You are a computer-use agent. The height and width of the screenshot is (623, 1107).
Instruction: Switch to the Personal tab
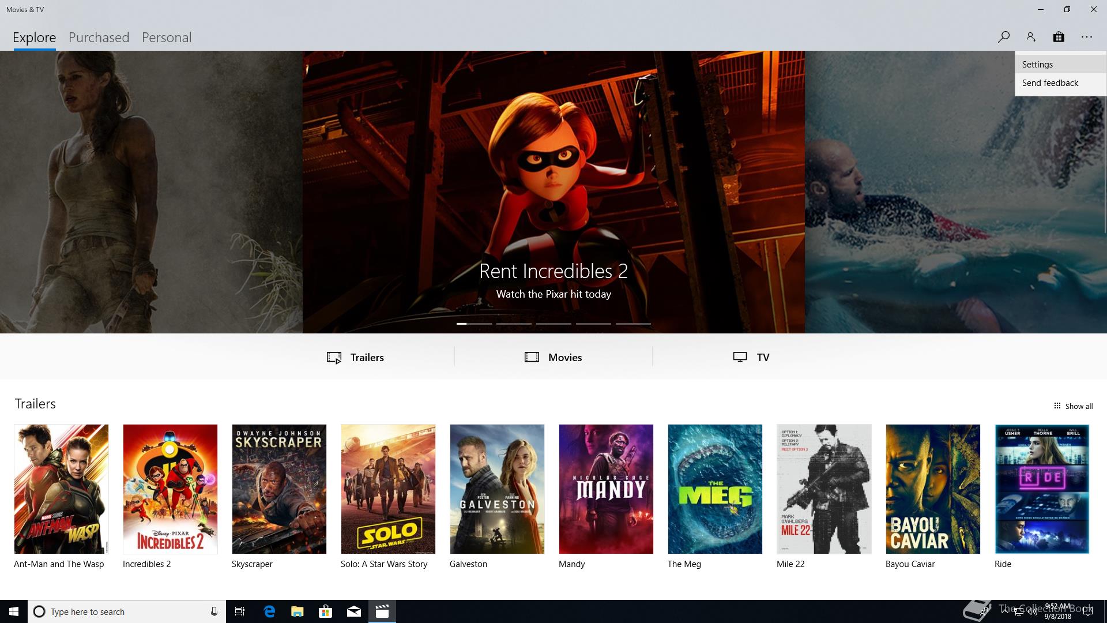point(167,37)
